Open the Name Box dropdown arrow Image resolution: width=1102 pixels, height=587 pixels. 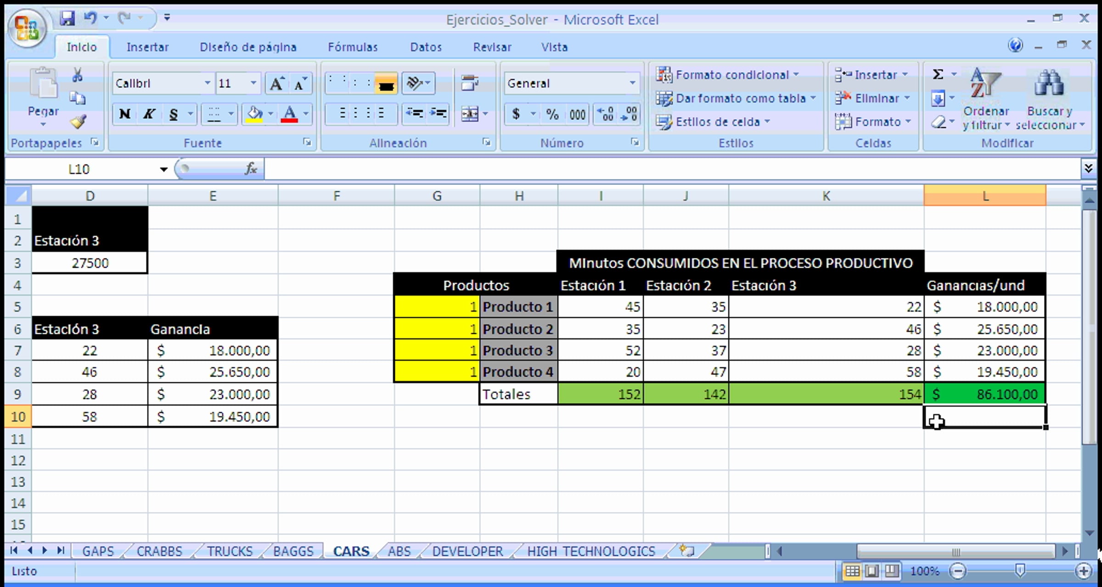[x=163, y=169]
